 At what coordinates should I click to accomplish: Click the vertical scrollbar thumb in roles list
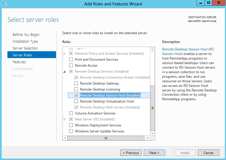coord(153,108)
